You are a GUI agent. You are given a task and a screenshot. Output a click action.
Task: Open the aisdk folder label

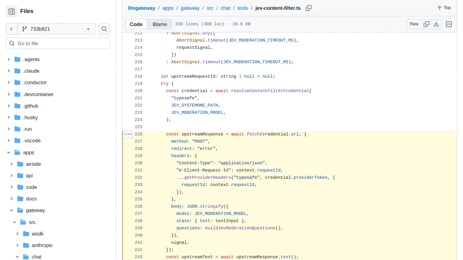[38, 234]
